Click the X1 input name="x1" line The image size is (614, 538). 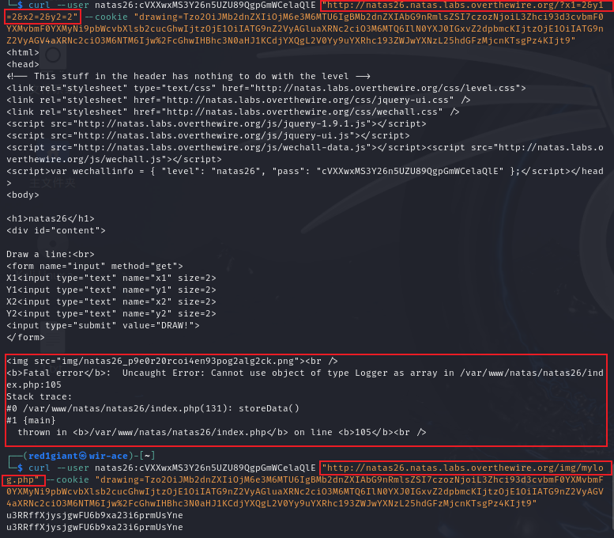coord(111,278)
